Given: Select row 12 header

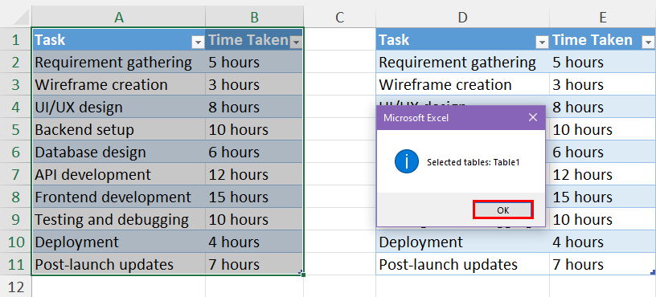Looking at the screenshot, I should (16, 287).
